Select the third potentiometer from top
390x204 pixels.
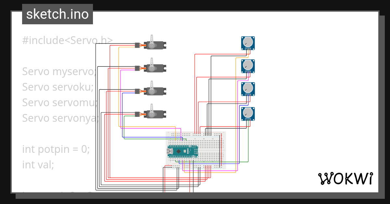(248, 89)
